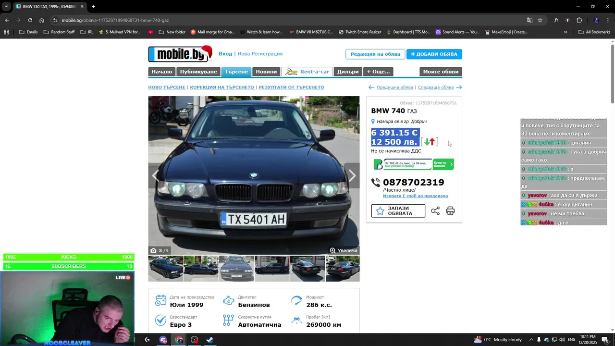This screenshot has height=346, width=615.
Task: Open the Публикуване menu tab
Action: pos(198,72)
